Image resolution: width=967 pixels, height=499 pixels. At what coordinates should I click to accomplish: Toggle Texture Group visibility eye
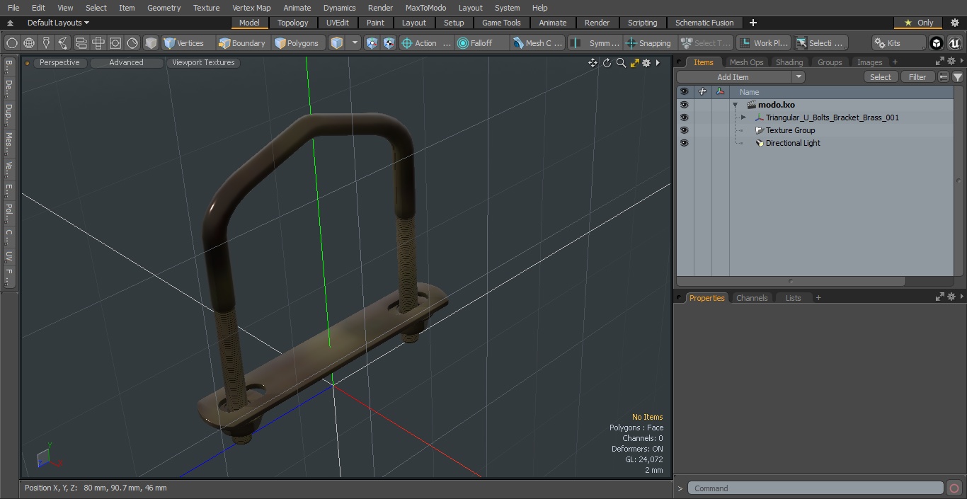click(684, 130)
